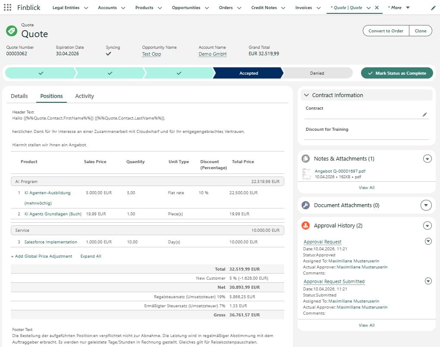Viewport: 440px width, 347px height.
Task: Expand the Service group row
Action: tap(148, 230)
